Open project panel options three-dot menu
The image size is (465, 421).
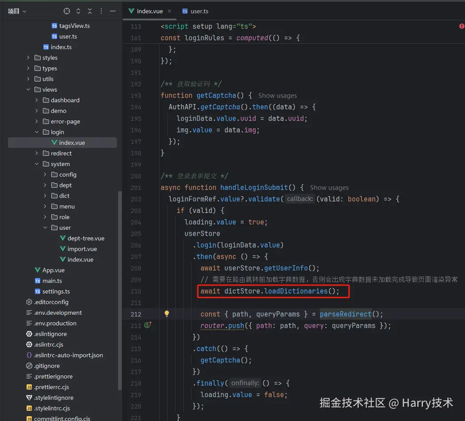[101, 11]
